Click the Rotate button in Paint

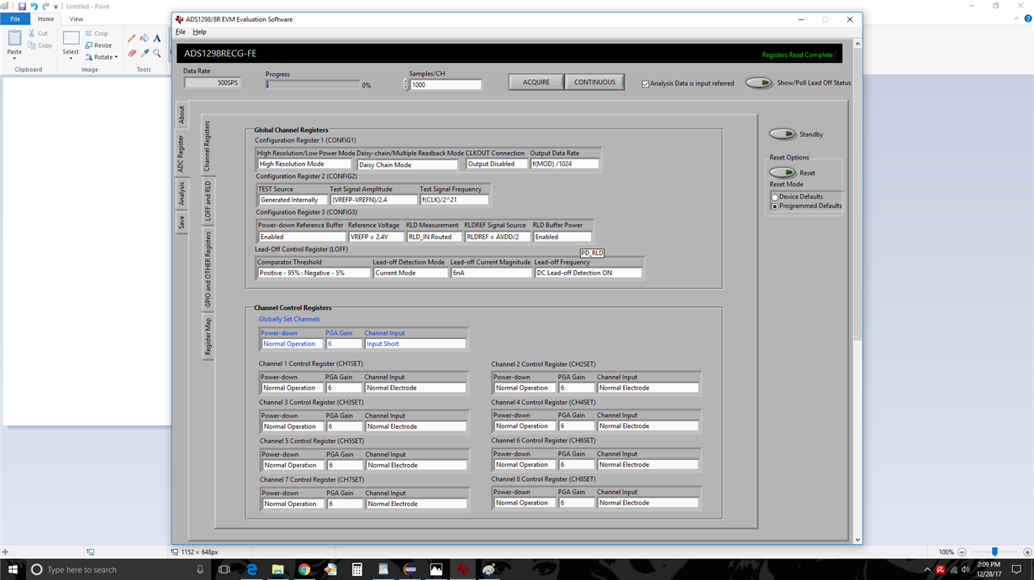click(x=101, y=57)
